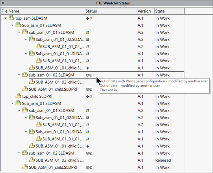Click the out-of-date status icons of highlighted sub_asm_01_02.SLDASM
Screen dimensions: 213x173
click(89, 75)
